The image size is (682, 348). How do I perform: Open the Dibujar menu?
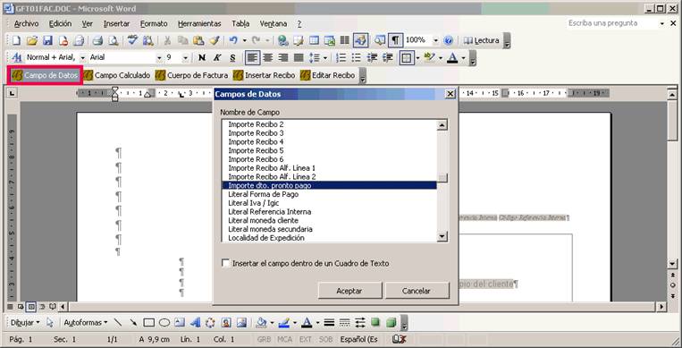click(25, 323)
